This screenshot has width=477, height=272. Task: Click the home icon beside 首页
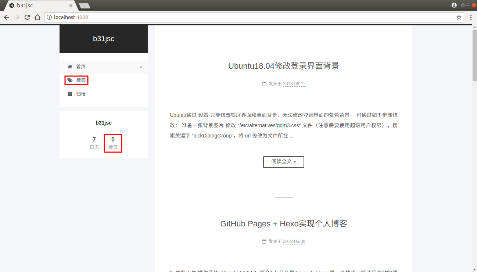70,67
